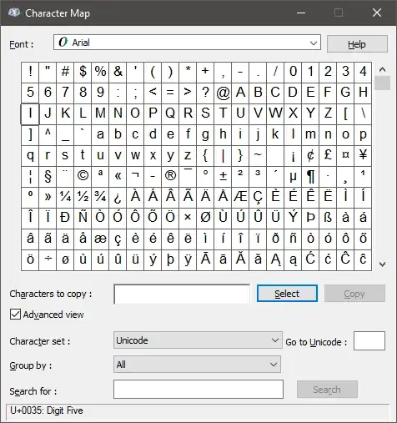Select the Ç uppercase cedilla cell
The width and height of the screenshot is (397, 423).
(258, 197)
